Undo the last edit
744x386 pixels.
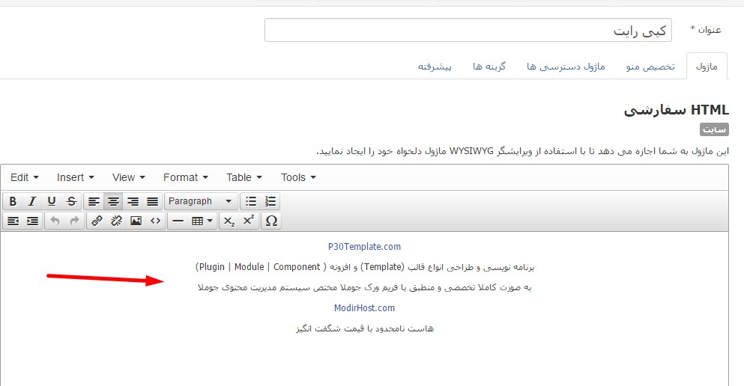[x=55, y=221]
